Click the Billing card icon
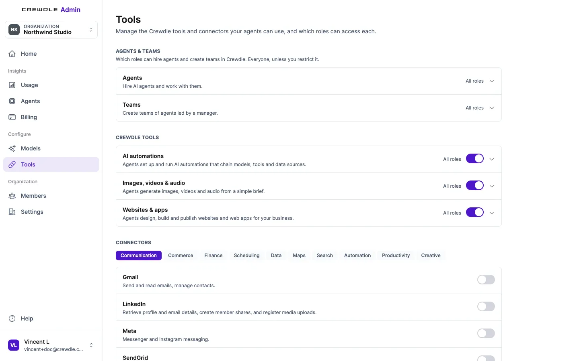579x361 pixels. point(12,117)
